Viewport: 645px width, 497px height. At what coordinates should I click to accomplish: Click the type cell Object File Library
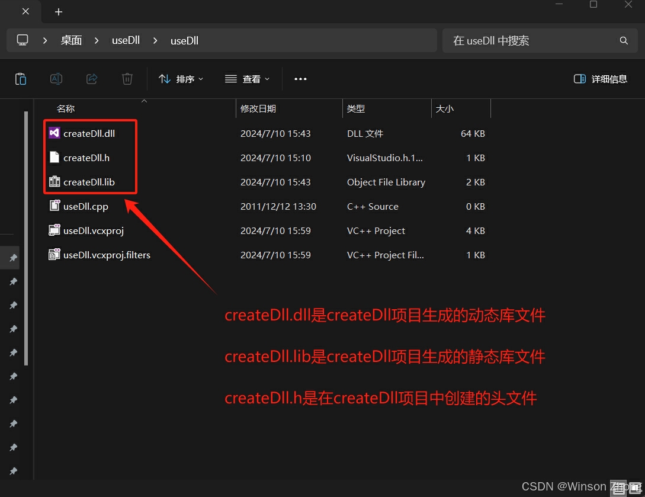point(386,182)
